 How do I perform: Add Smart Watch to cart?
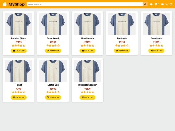click(x=53, y=51)
